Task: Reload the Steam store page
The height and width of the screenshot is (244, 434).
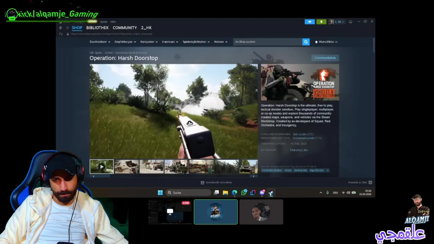Action: point(61,34)
